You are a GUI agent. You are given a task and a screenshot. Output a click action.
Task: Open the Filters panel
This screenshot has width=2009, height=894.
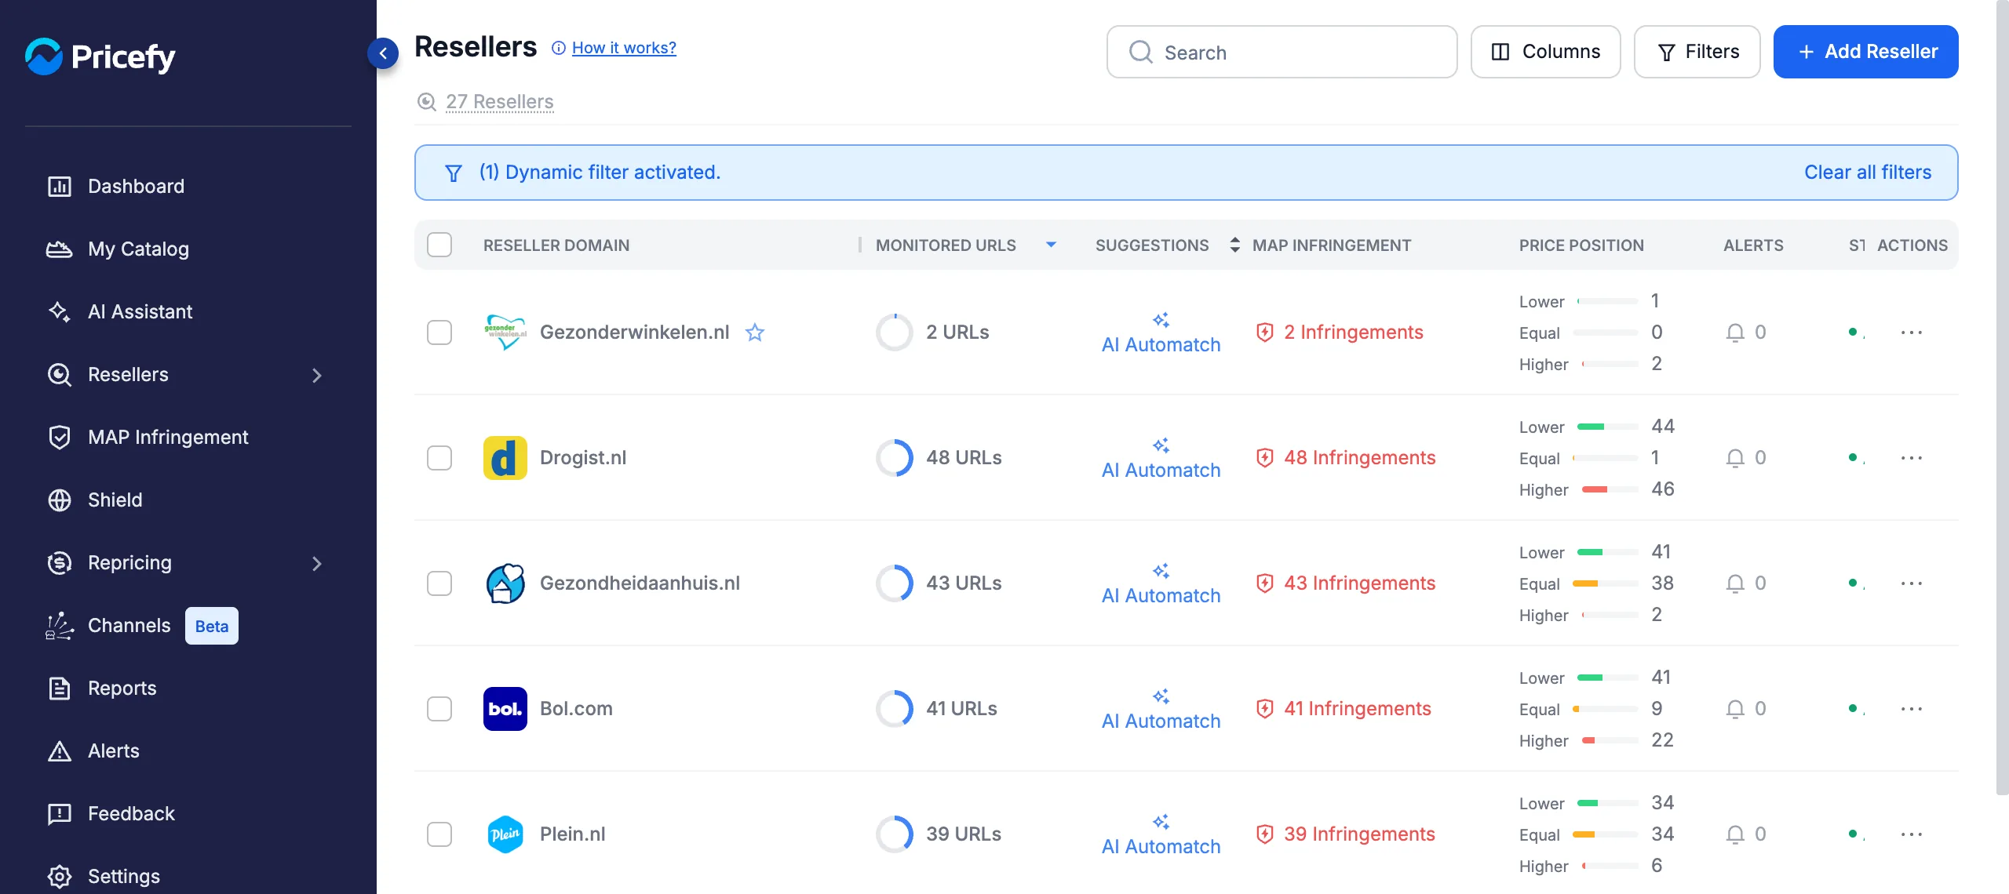(1697, 52)
